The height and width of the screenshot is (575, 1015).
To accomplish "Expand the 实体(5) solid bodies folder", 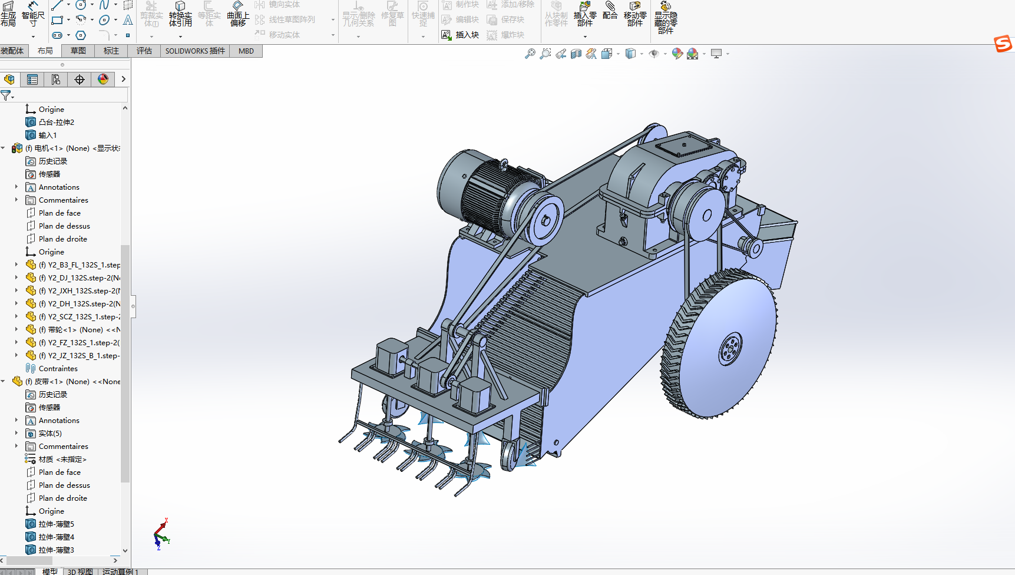I will pos(16,434).
